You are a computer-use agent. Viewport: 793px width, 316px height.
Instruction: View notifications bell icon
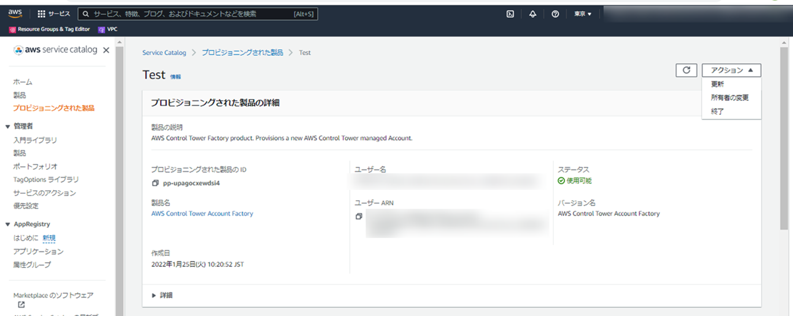point(532,14)
